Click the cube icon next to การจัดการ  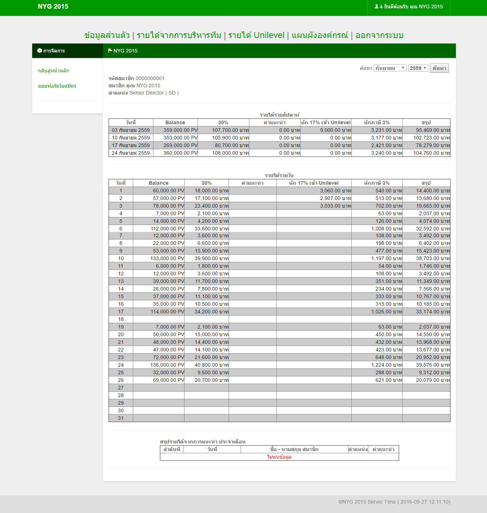coord(39,51)
